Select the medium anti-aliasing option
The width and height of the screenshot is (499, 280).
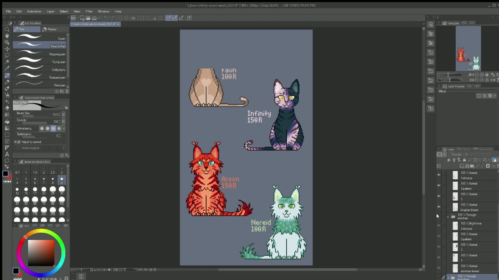pos(53,128)
